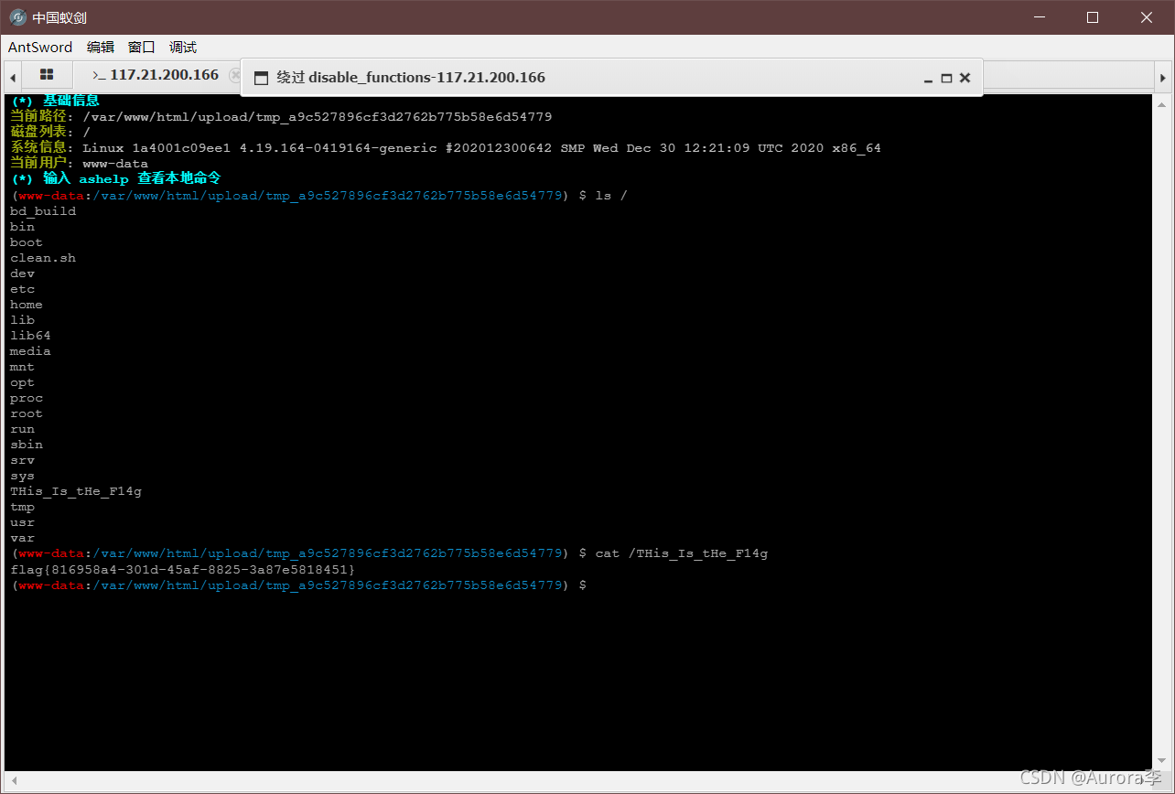Click the tab bar right arrow
This screenshot has height=794, width=1175.
coord(1163,78)
